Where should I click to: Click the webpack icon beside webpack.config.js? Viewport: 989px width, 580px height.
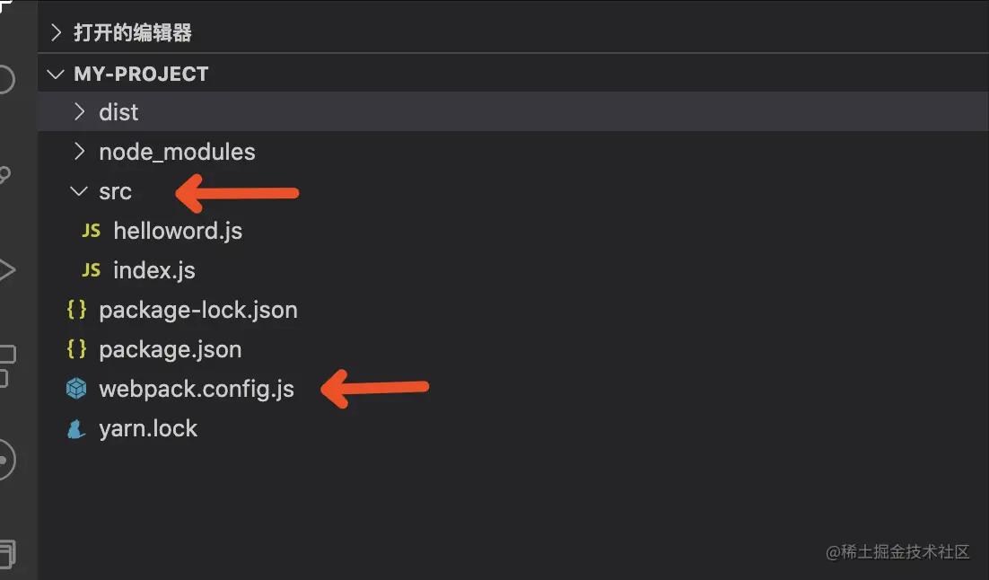tap(76, 389)
